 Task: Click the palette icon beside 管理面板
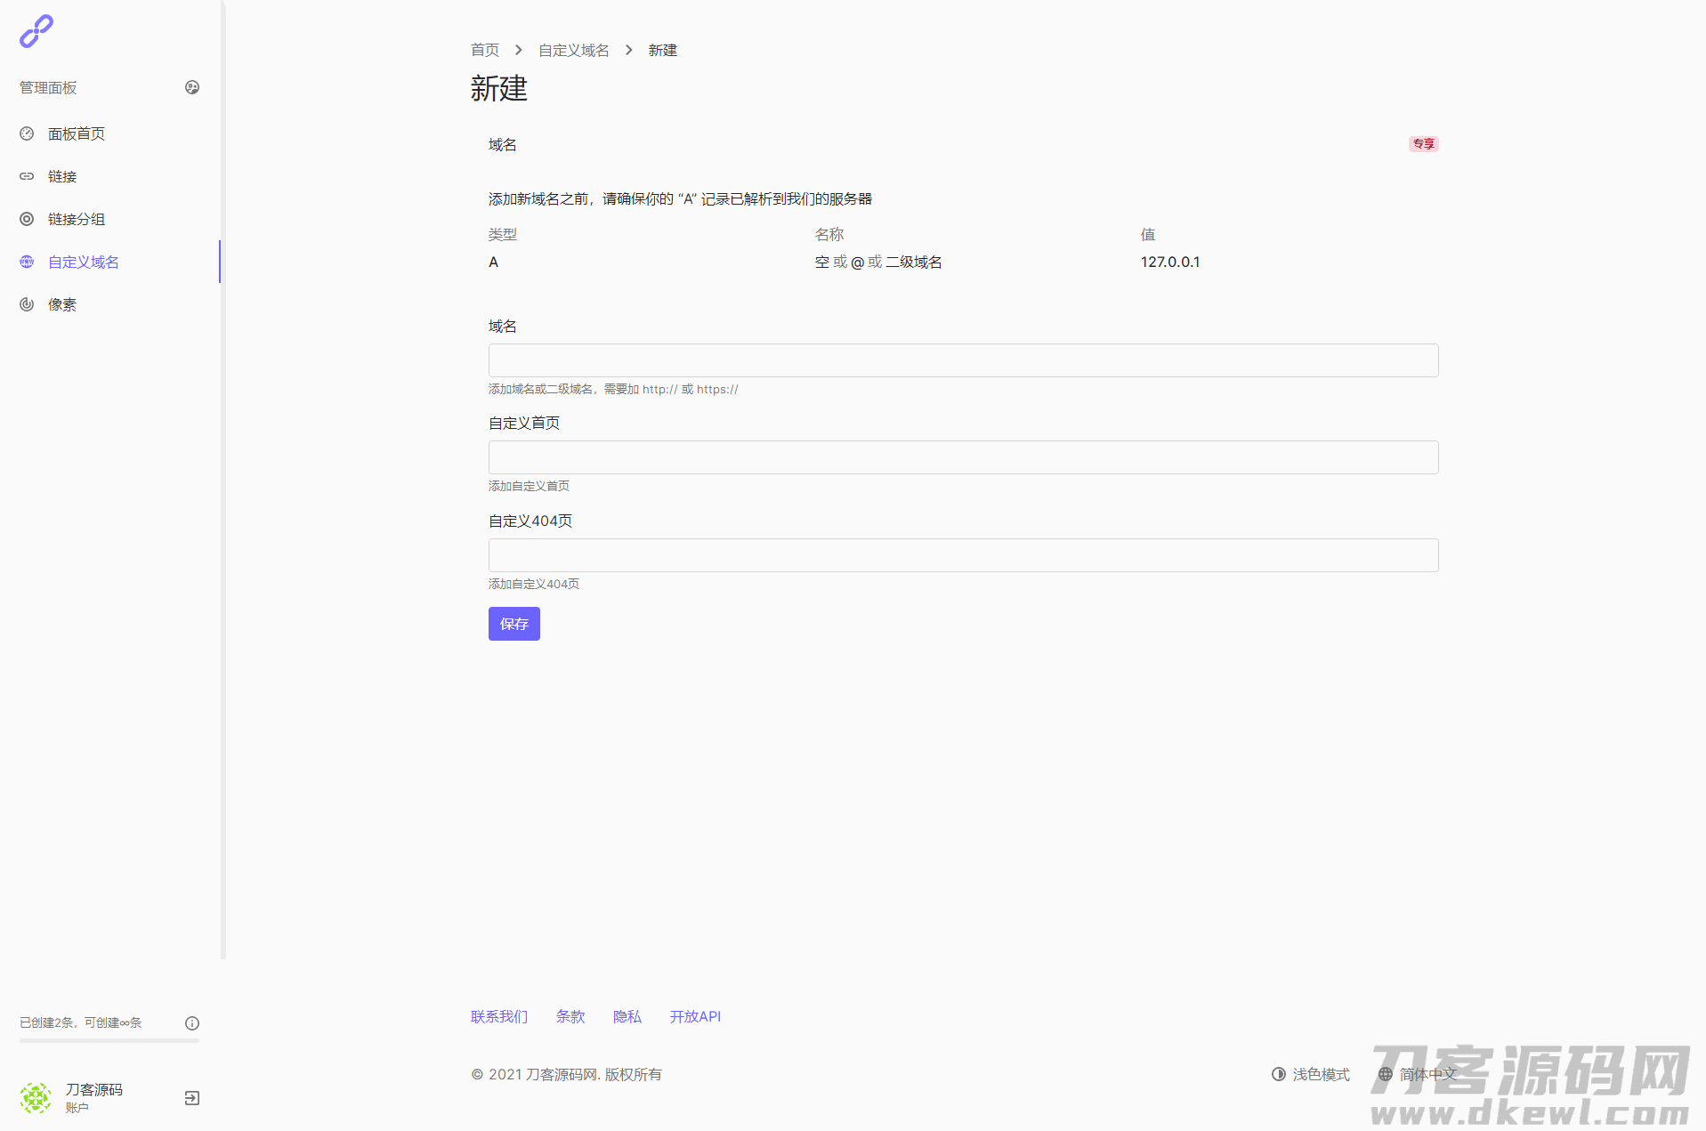click(192, 87)
